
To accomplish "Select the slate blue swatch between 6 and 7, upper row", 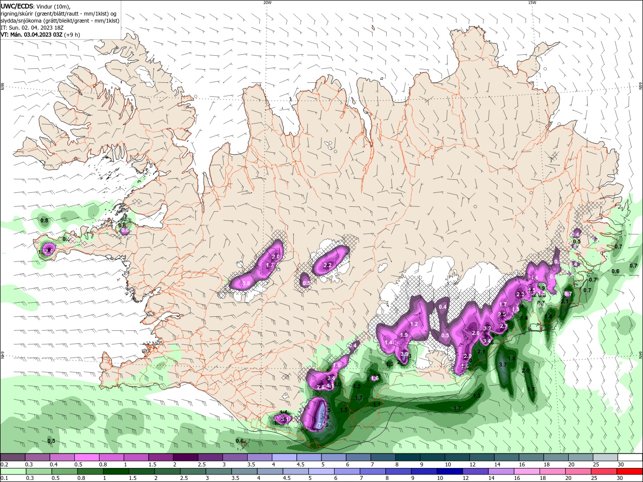I will pos(358,457).
